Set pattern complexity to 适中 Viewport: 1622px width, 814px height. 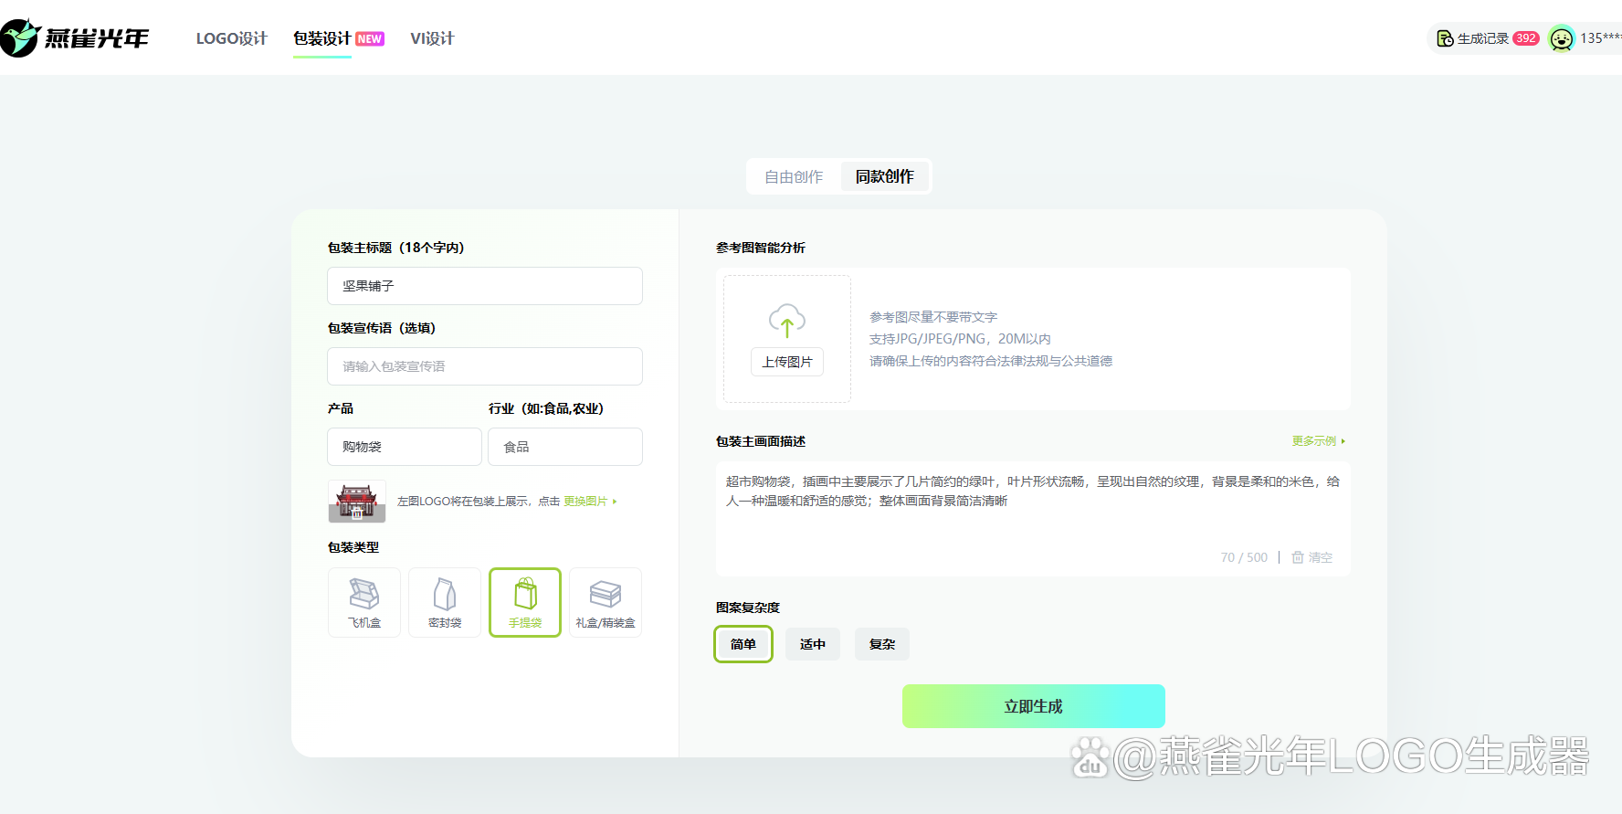click(813, 644)
